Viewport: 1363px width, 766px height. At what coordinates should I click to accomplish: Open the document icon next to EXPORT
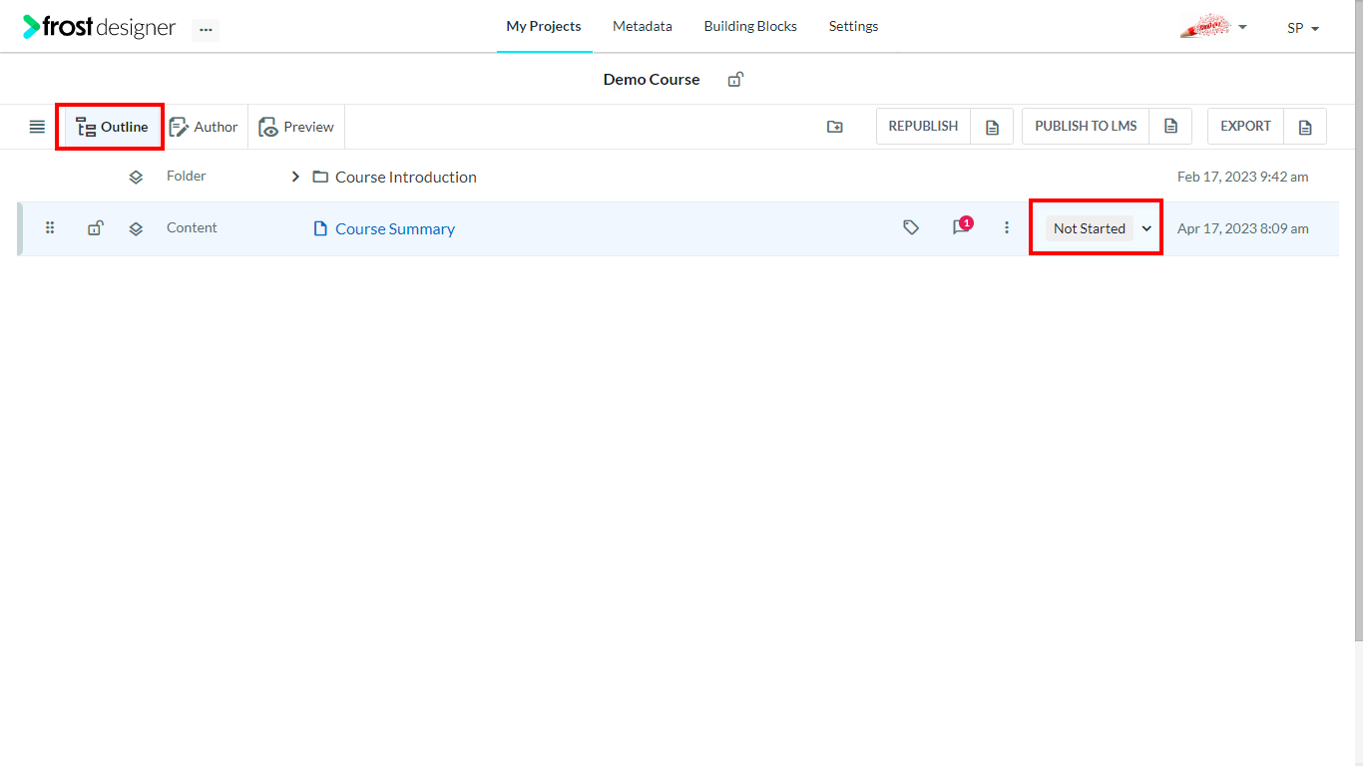[1305, 127]
